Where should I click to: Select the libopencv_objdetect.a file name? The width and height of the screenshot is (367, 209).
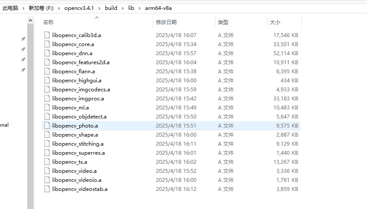tap(79, 116)
